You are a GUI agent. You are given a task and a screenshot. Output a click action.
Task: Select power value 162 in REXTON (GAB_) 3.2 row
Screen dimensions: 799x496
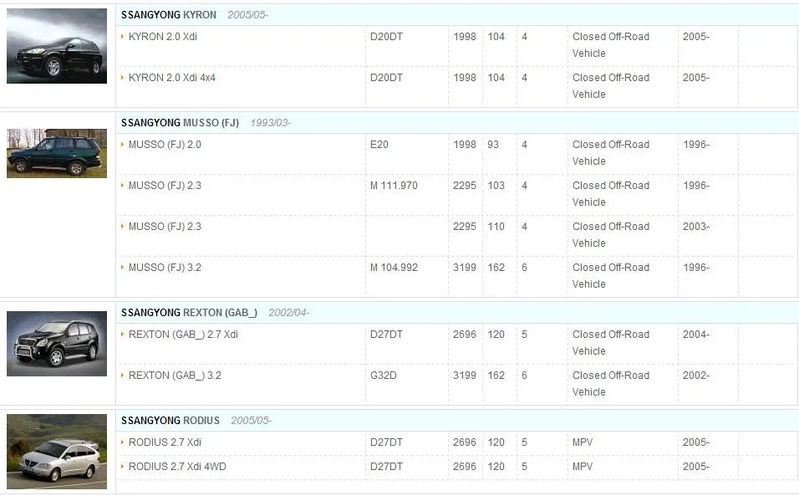pos(496,376)
